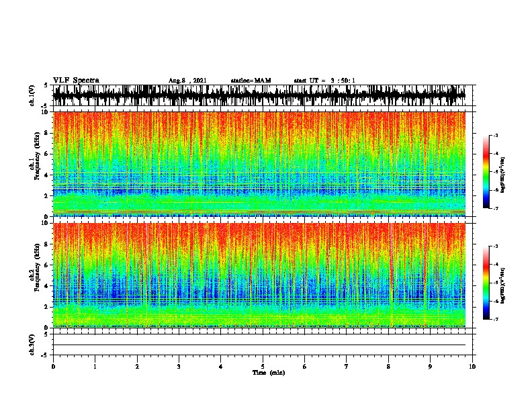
Task: Select the ch.2 "Frequency (kHz)" axis label
Action: click(38, 267)
